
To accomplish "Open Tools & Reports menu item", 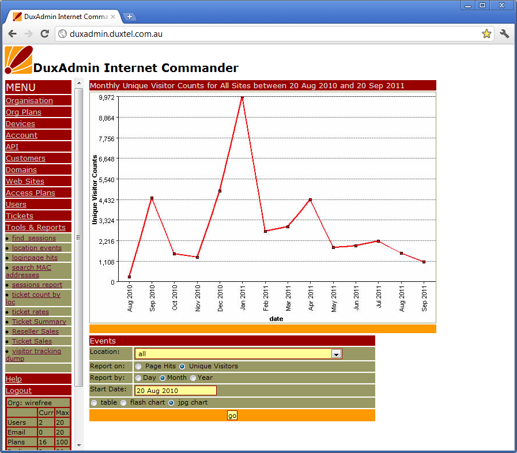I will [x=36, y=228].
